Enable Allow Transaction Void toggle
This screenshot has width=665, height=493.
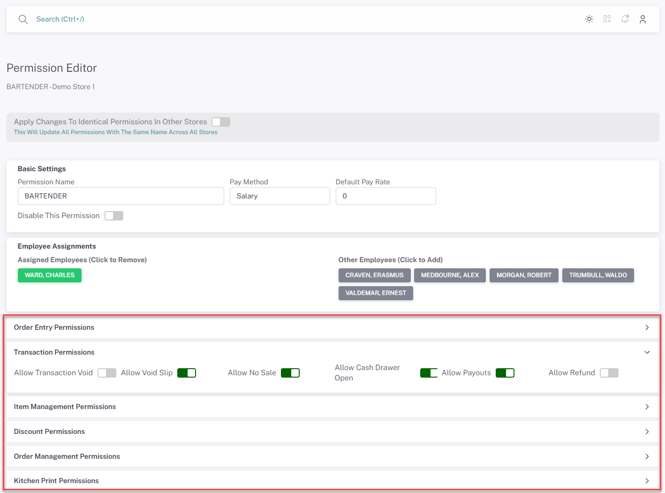[107, 373]
